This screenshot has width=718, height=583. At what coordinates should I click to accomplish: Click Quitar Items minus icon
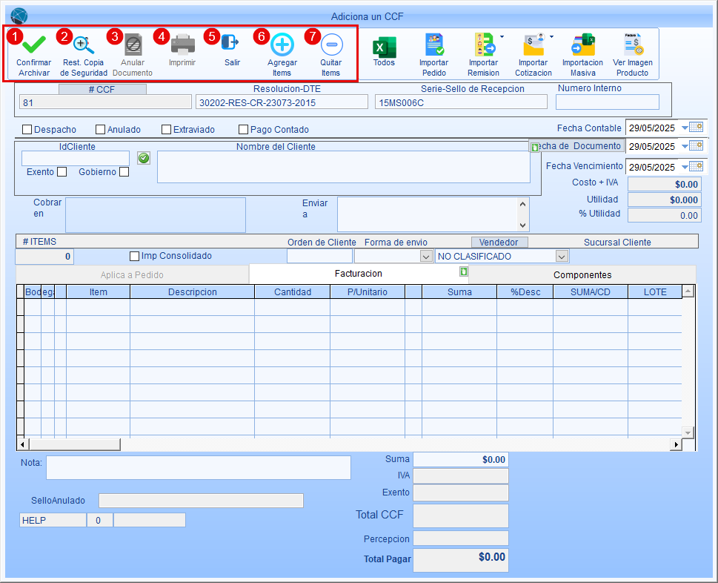(331, 45)
